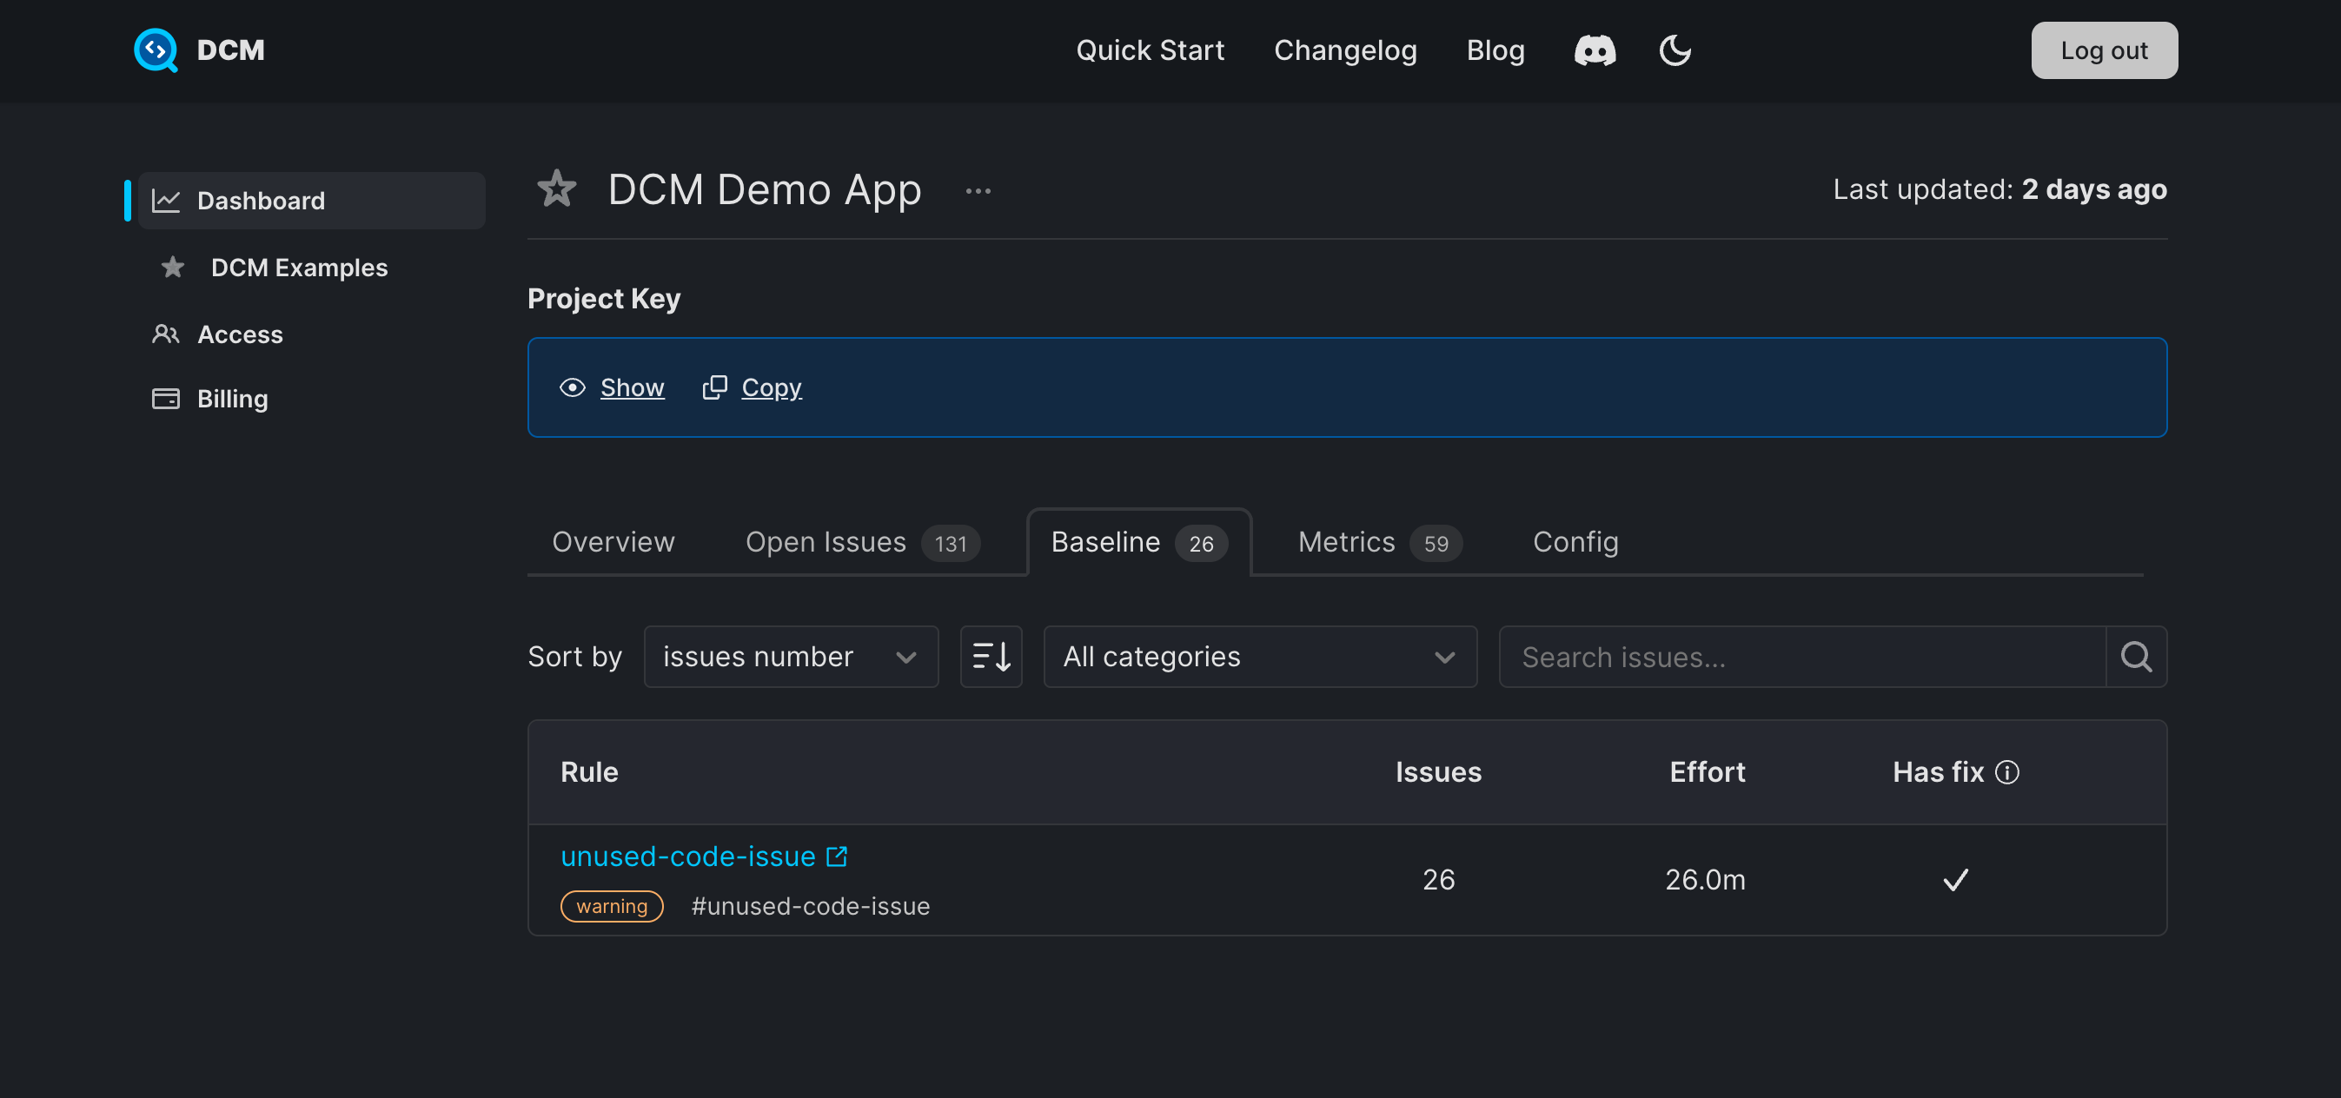The height and width of the screenshot is (1098, 2341).
Task: Click the Show project key link
Action: 632,387
